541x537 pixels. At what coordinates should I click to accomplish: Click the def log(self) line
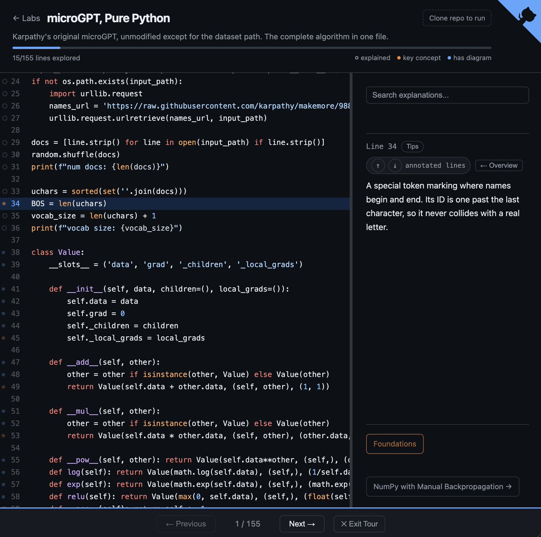(175, 472)
